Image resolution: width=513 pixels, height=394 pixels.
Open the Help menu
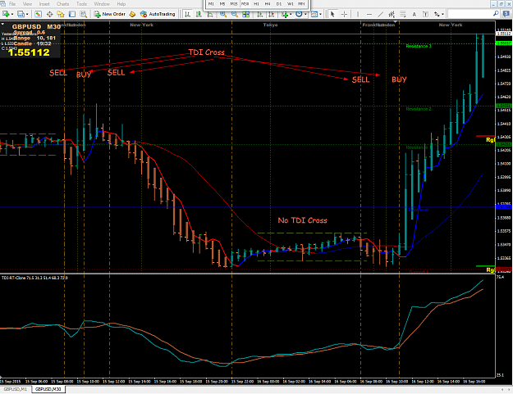[x=121, y=4]
